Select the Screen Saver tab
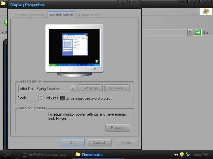The height and width of the screenshot is (159, 213). click(62, 14)
